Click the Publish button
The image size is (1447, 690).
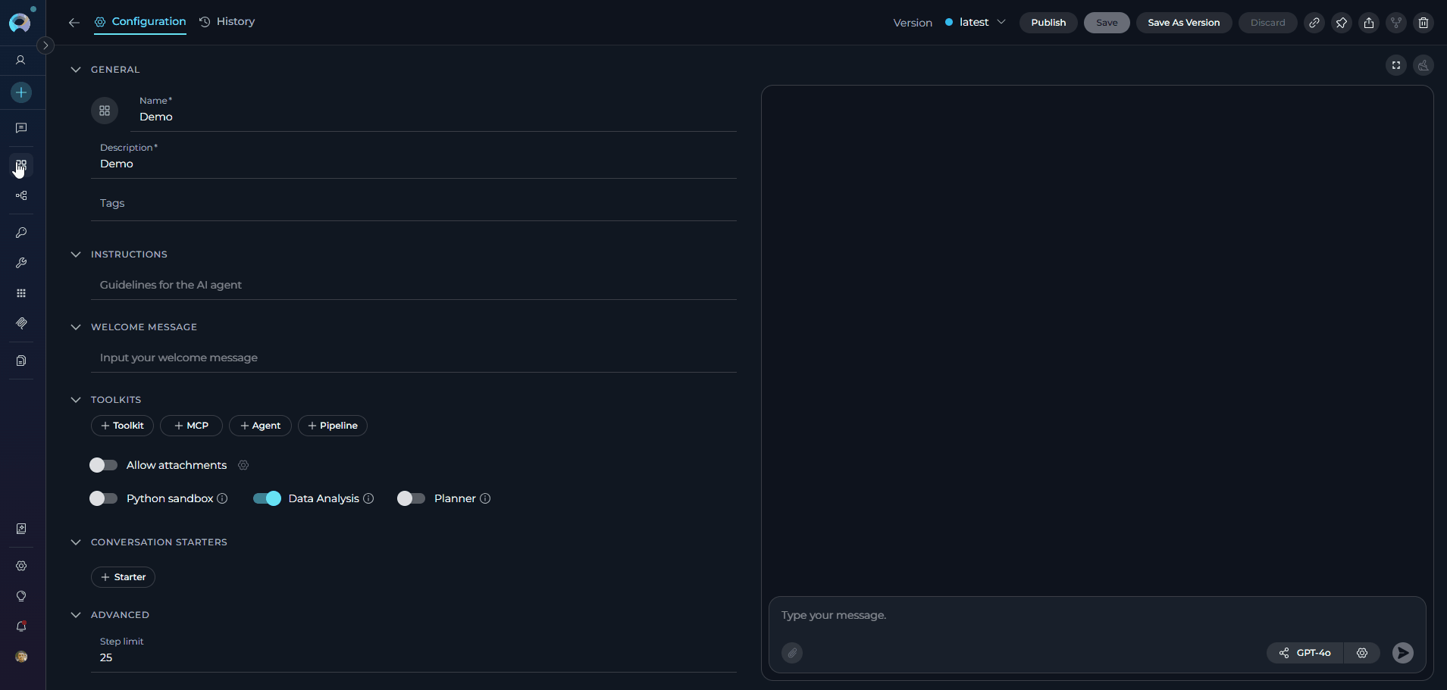click(x=1048, y=23)
